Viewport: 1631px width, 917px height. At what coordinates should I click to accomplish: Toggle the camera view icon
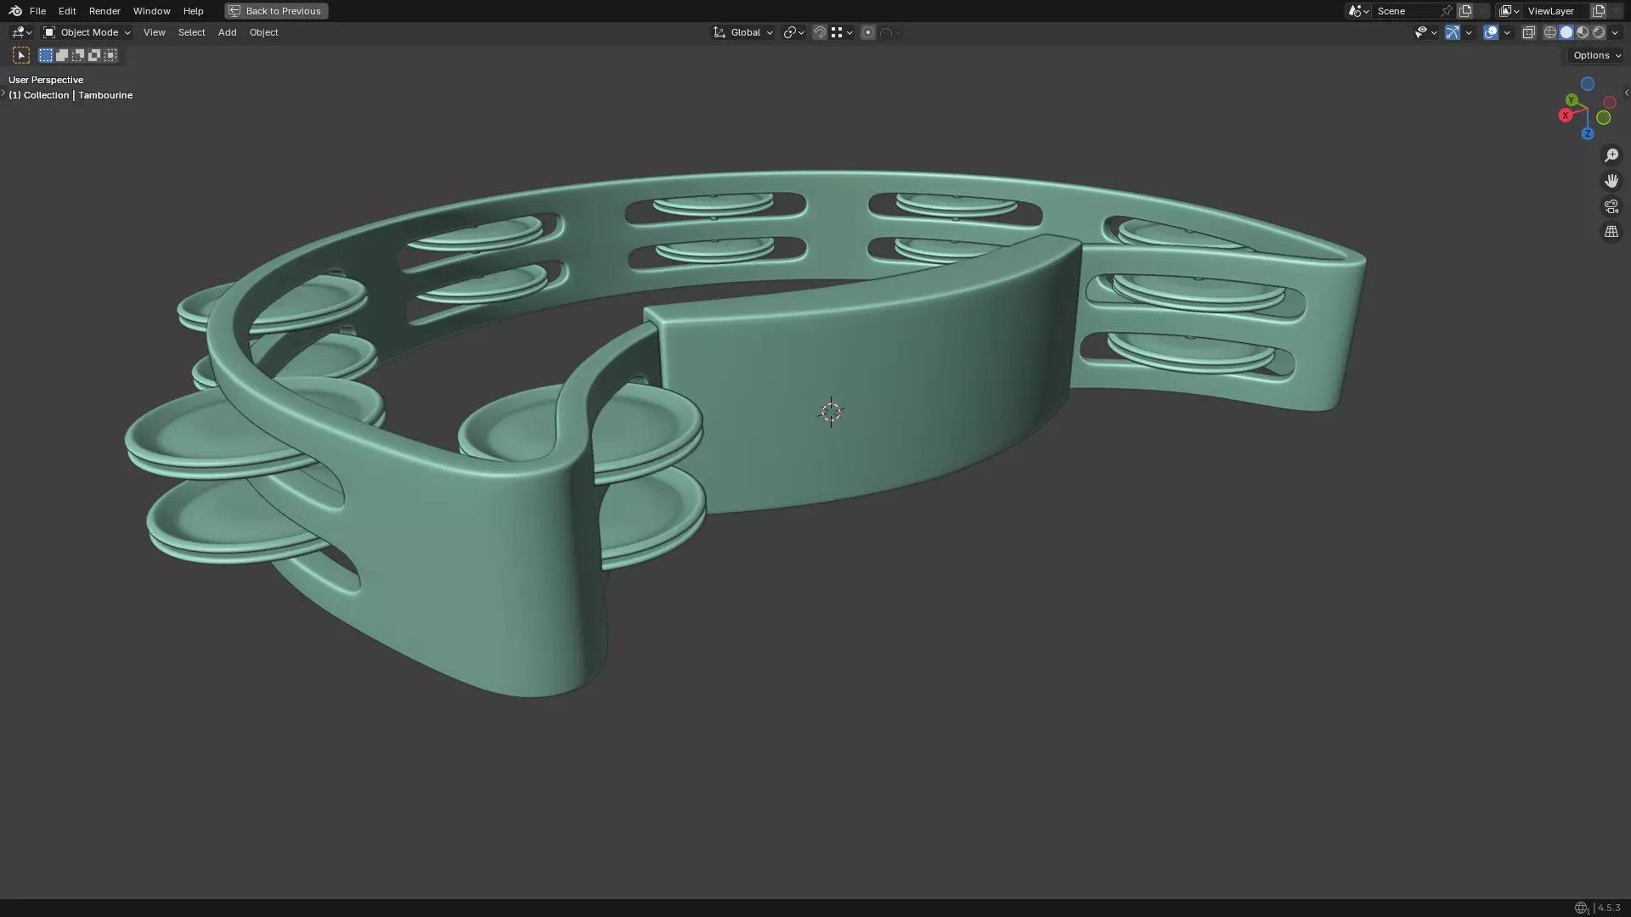[1611, 206]
